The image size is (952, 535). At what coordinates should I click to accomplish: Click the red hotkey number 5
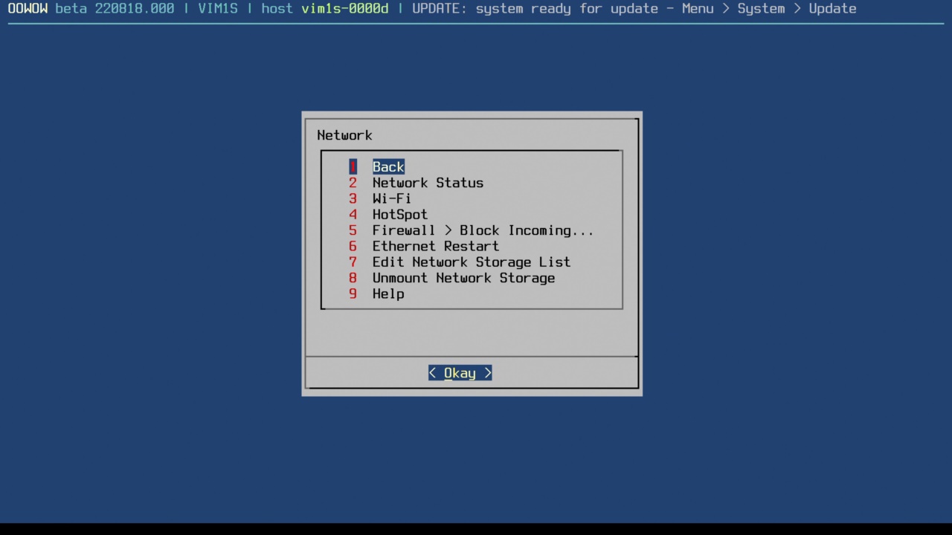point(353,230)
